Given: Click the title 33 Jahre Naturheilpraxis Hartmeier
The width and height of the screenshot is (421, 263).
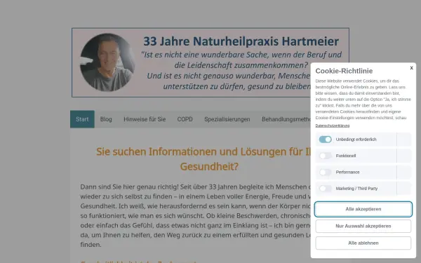Looking at the screenshot, I should (x=241, y=41).
